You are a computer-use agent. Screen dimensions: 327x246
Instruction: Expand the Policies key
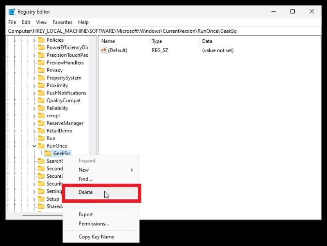(x=34, y=40)
